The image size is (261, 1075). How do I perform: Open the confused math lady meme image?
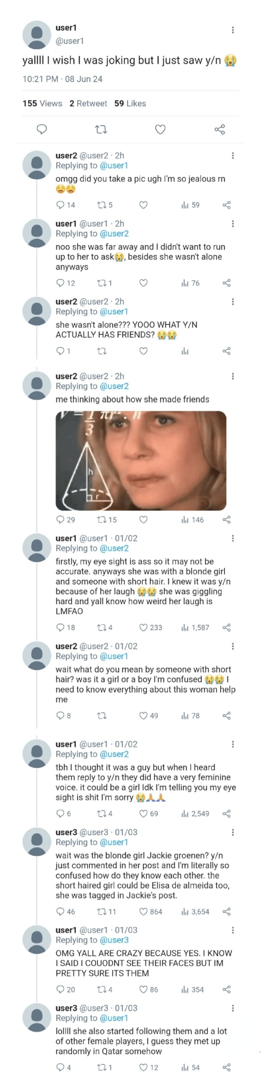(x=141, y=460)
